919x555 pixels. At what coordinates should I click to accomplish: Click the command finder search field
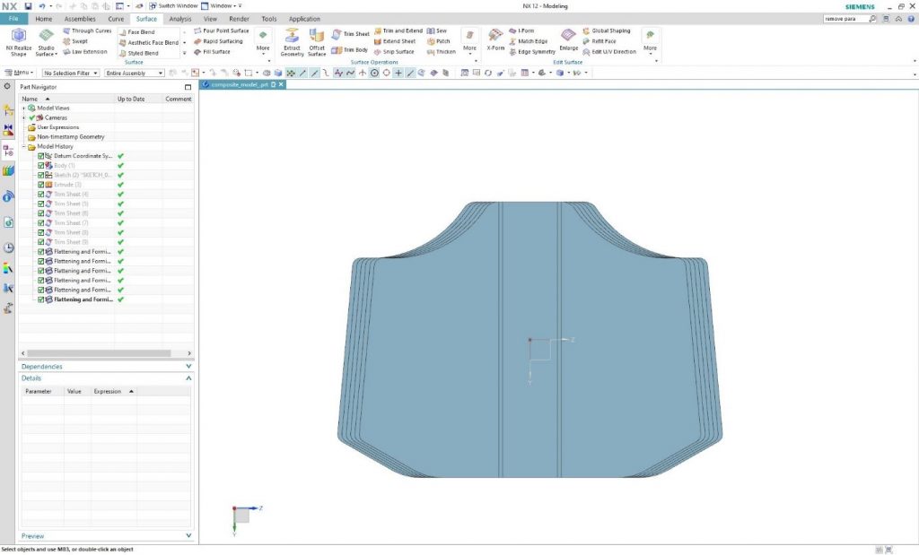(x=845, y=19)
